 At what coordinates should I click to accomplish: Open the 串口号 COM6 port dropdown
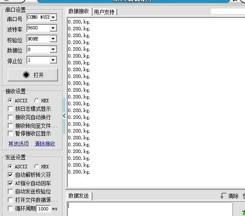(53, 17)
